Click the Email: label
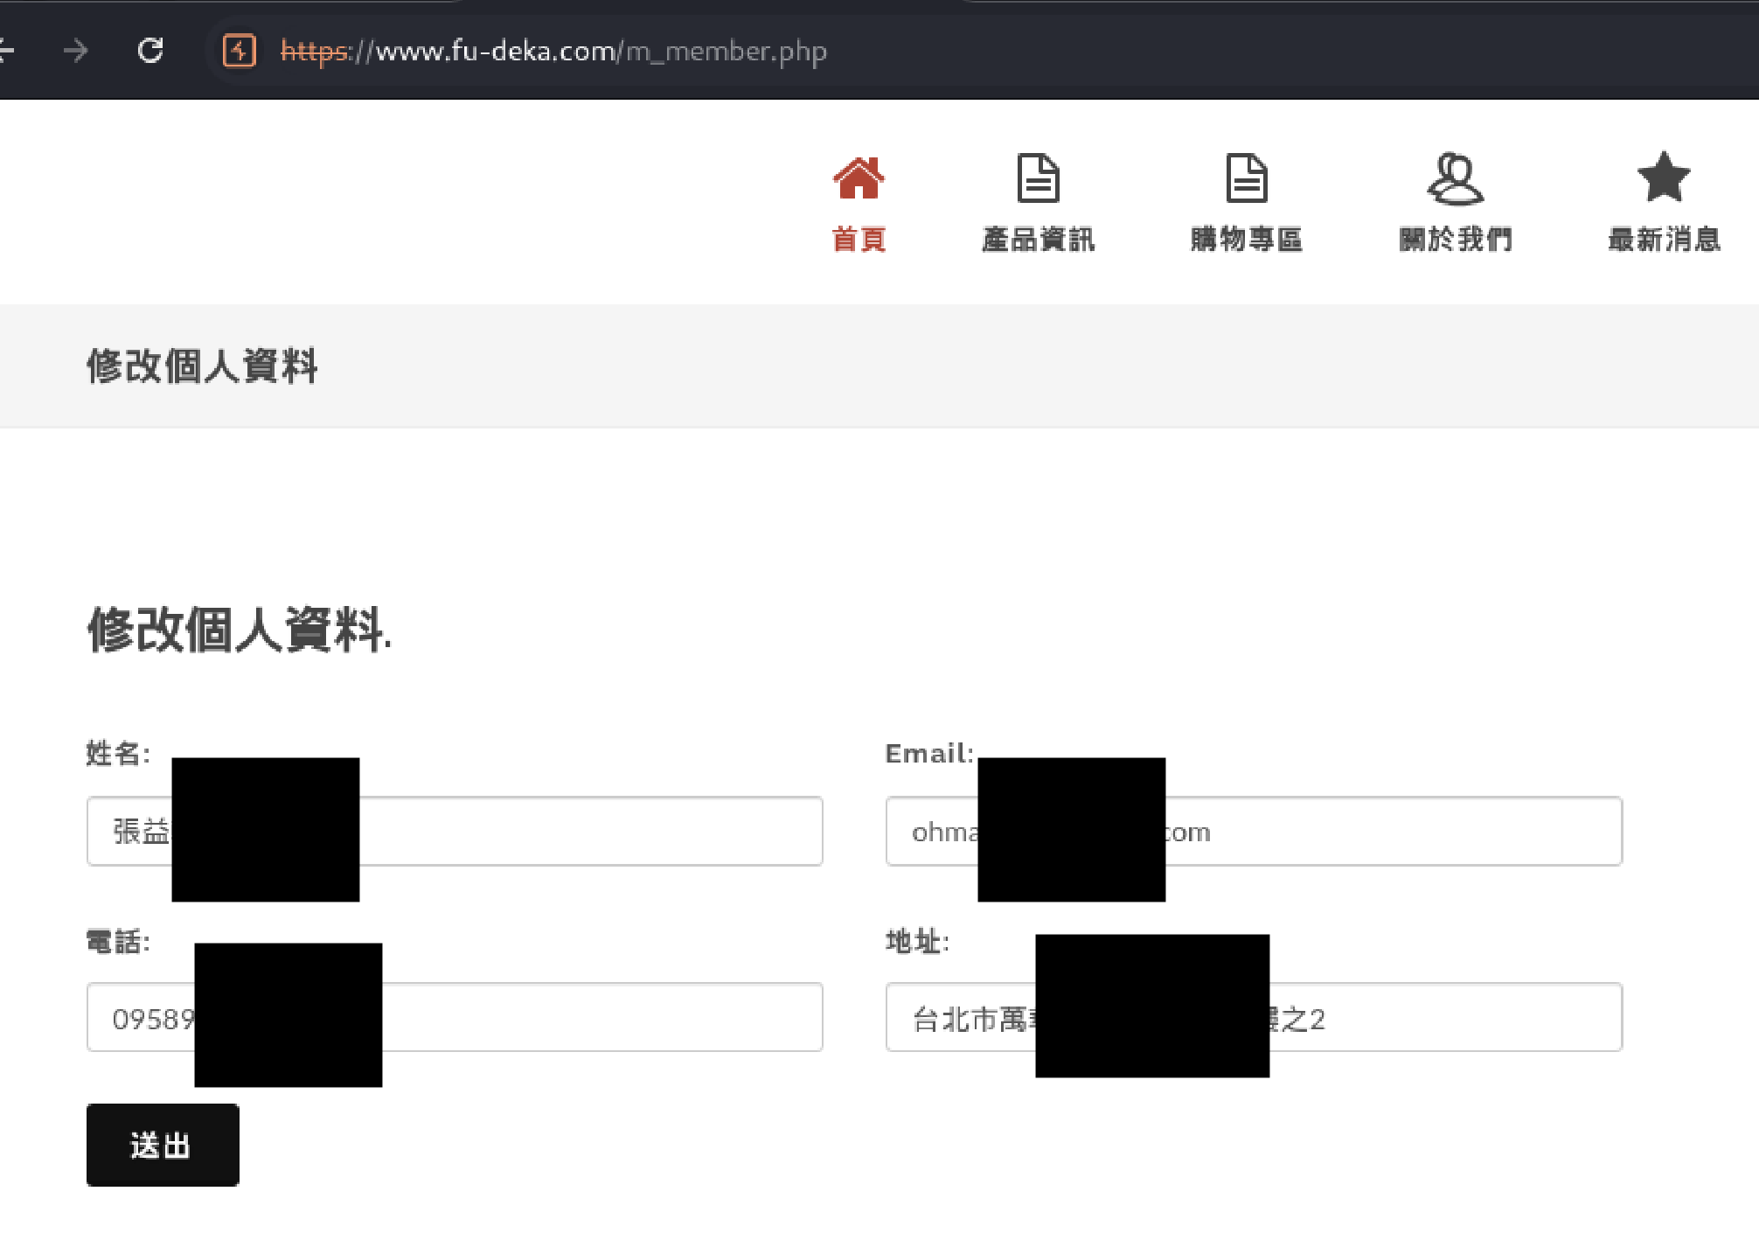Image resolution: width=1759 pixels, height=1254 pixels. coord(929,753)
